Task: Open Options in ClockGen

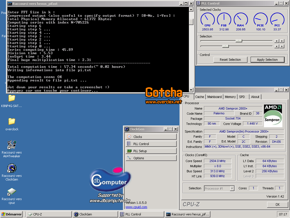Action: [151, 158]
